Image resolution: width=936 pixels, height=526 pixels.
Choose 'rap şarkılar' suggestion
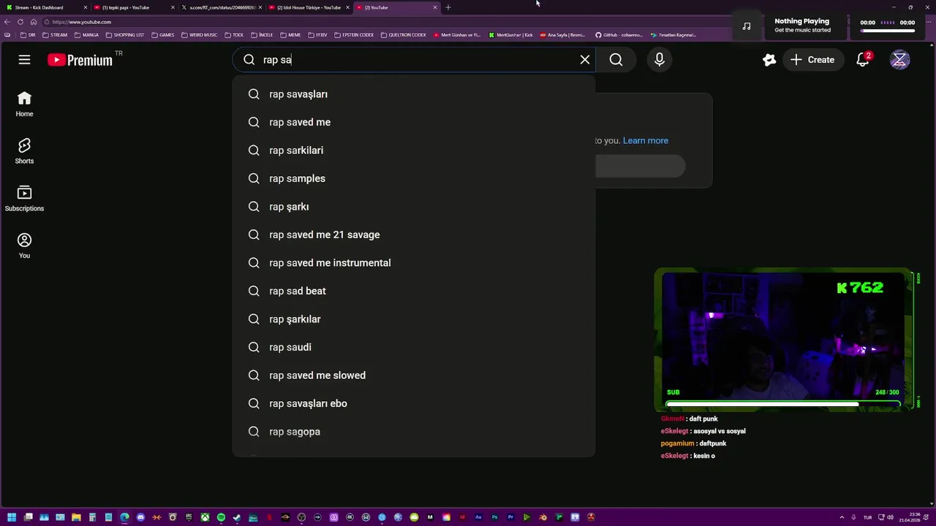pyautogui.click(x=414, y=319)
